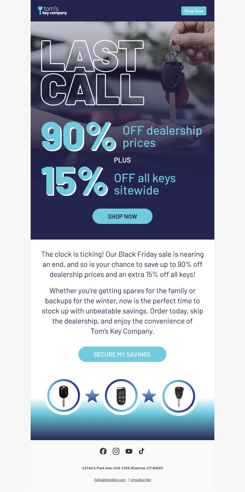The width and height of the screenshot is (245, 492).
Task: Select the middle key fob thumbnail
Action: (x=121, y=396)
